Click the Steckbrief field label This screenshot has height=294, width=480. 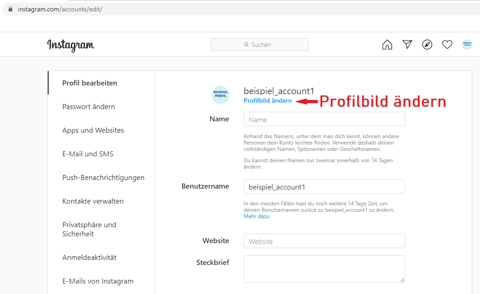(212, 262)
